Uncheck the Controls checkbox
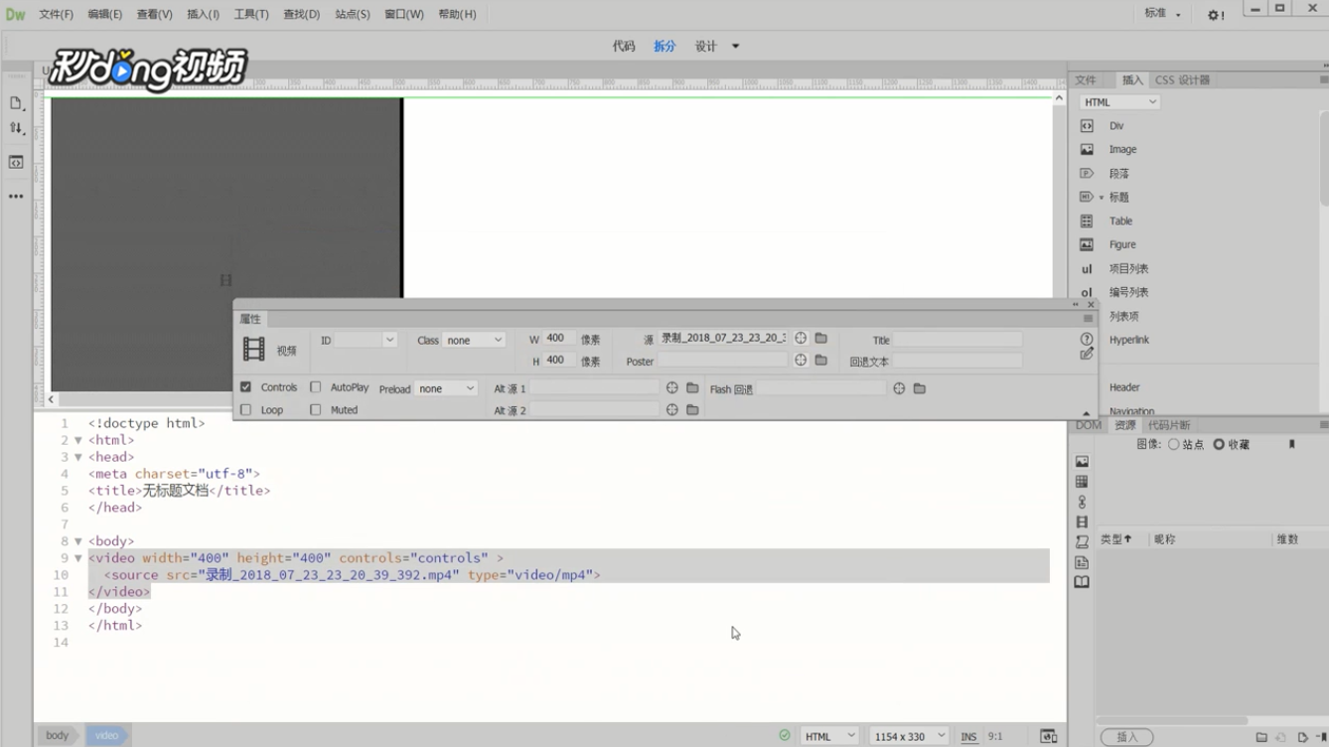Screen dimensions: 1329x747 click(x=246, y=387)
